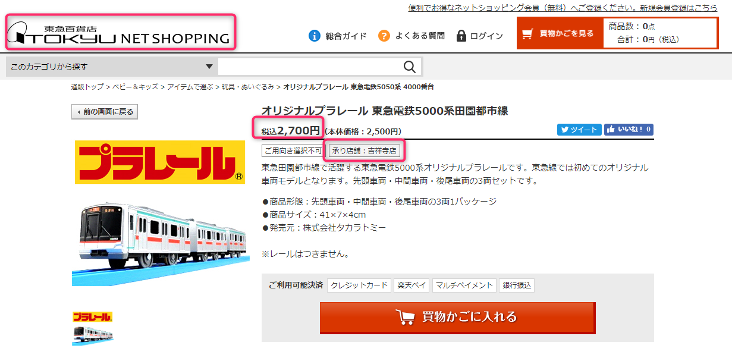Open アイテムで選ぶ breadcrumb link

coord(190,87)
